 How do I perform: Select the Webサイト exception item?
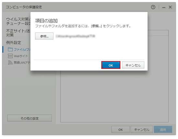click(x=21, y=56)
